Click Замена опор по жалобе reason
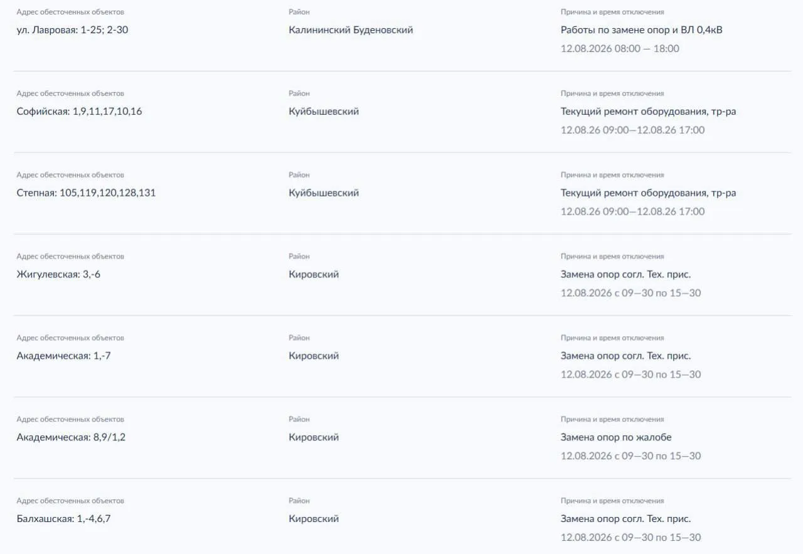This screenshot has height=554, width=803. (616, 437)
